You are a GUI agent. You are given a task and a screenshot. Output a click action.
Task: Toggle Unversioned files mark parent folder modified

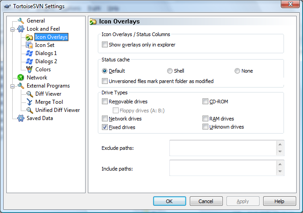point(105,81)
